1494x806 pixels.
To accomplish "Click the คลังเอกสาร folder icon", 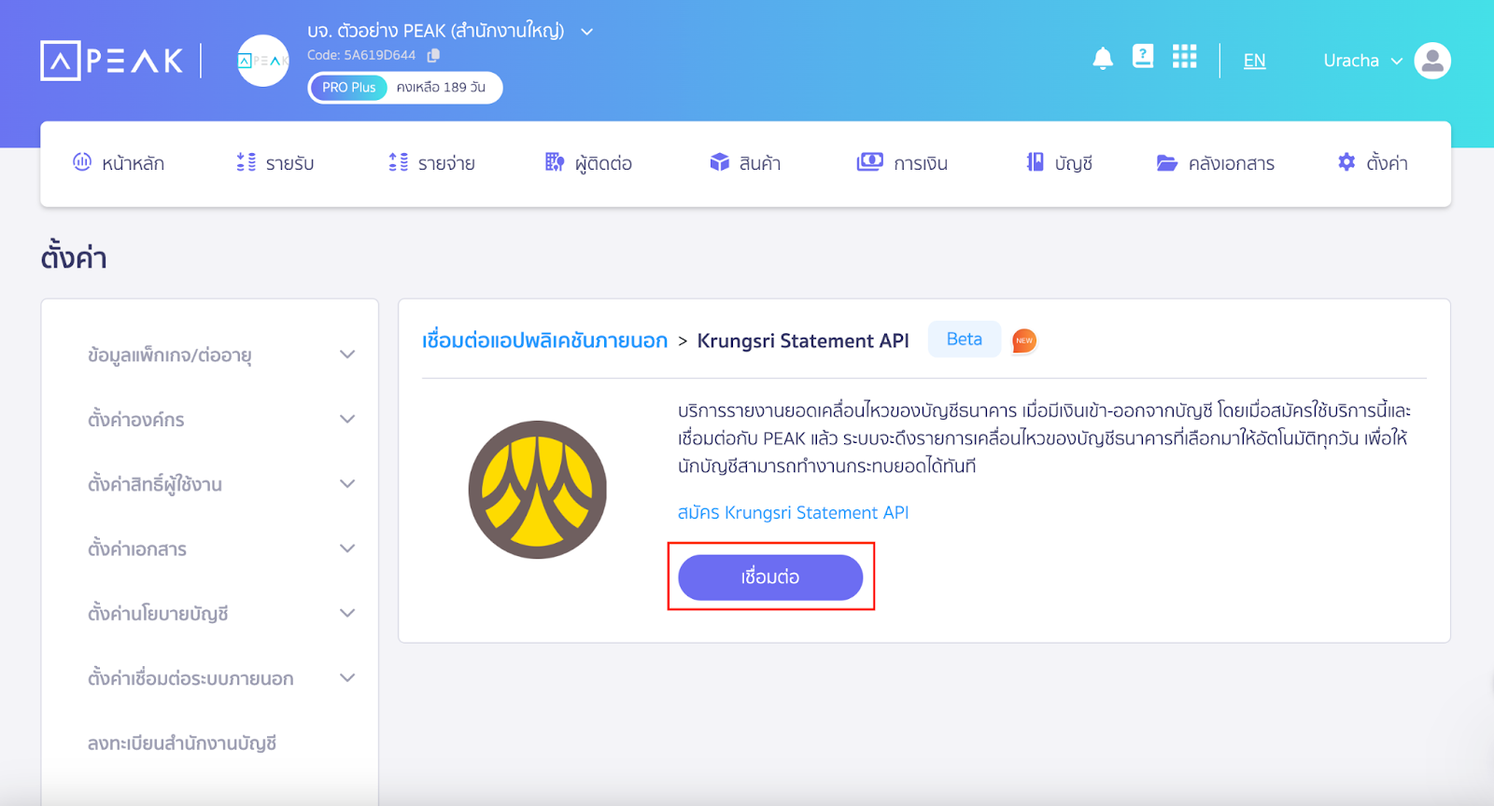I will click(x=1167, y=163).
